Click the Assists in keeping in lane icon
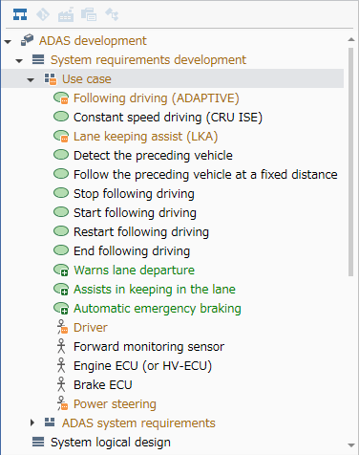The width and height of the screenshot is (359, 455). (61, 289)
